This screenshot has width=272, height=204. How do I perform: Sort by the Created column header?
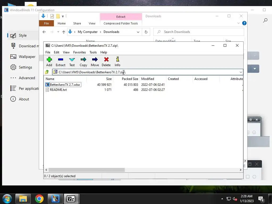(x=179, y=79)
